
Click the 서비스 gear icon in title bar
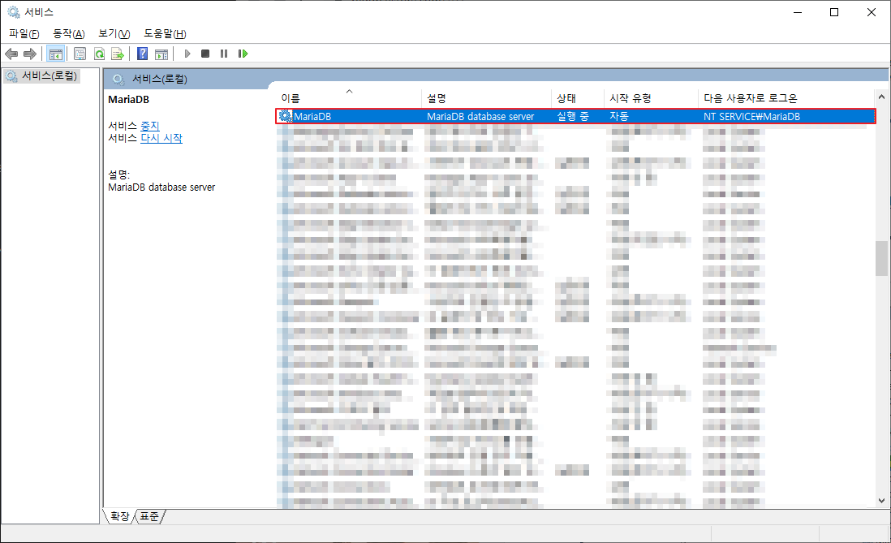[14, 12]
